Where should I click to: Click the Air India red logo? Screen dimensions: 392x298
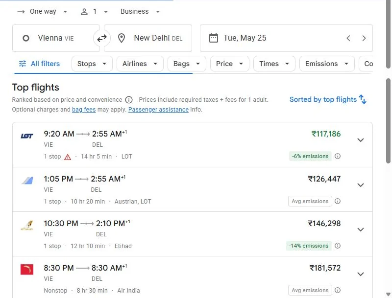[x=27, y=269]
